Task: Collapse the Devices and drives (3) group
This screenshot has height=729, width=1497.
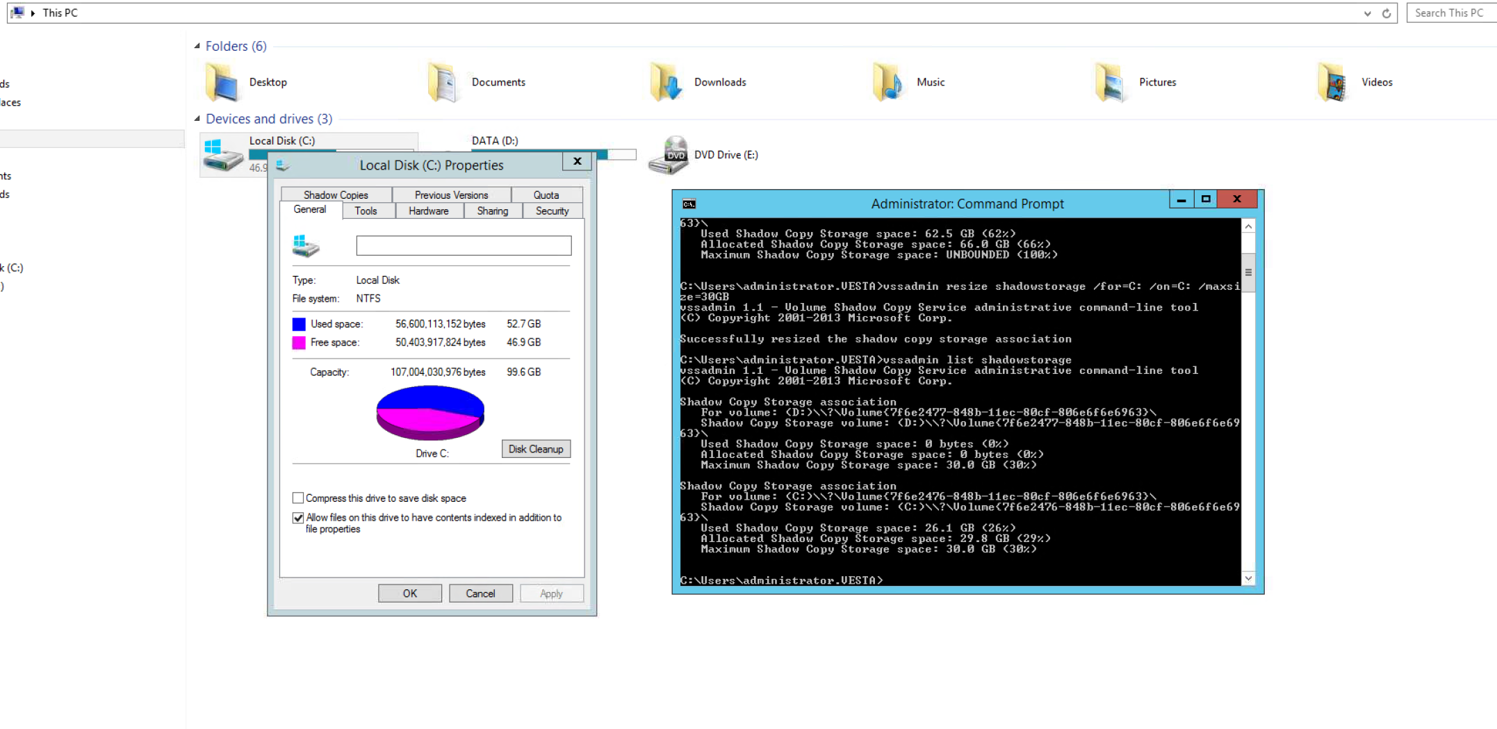Action: 197,119
